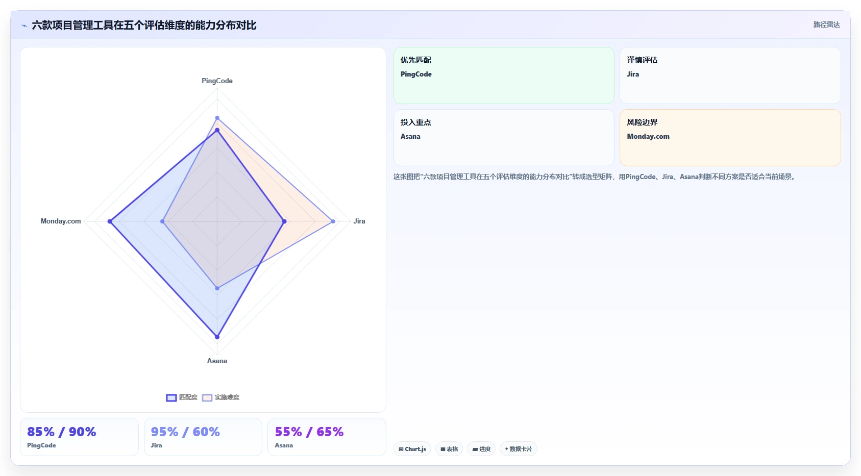The height and width of the screenshot is (476, 861).
Task: Toggle the 实施难度 legend swatch
Action: (207, 398)
